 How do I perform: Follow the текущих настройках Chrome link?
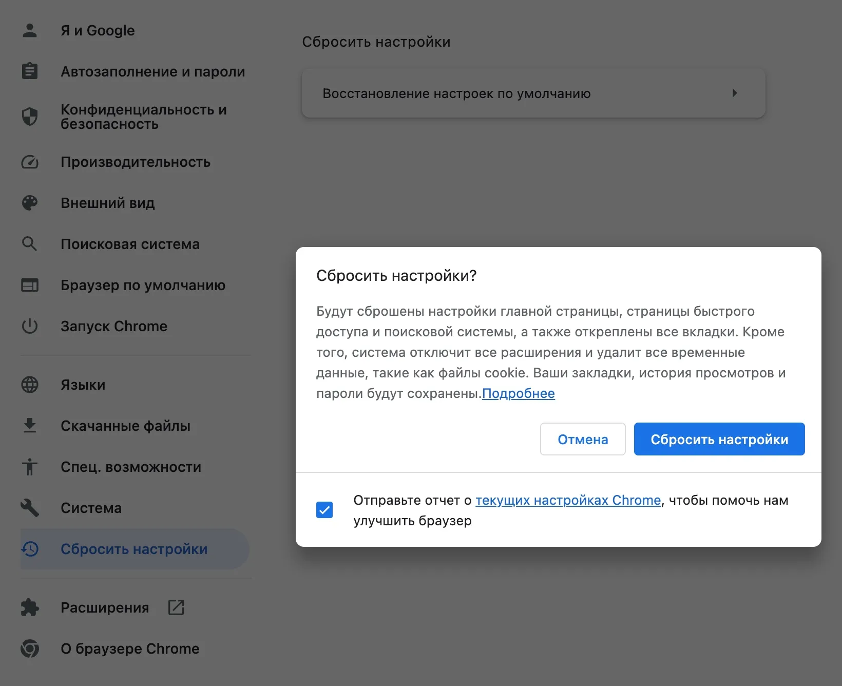[568, 500]
